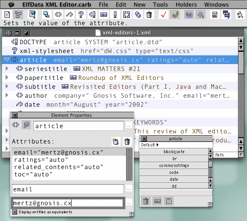Toggle the <& entity toolbar button
This screenshot has height=221, width=247.
[201, 15]
